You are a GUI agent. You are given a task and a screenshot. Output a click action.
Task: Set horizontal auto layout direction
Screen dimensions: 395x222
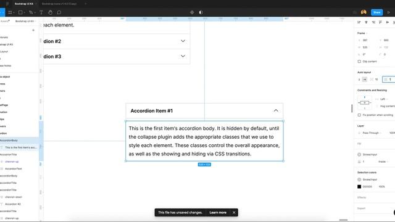point(365,80)
